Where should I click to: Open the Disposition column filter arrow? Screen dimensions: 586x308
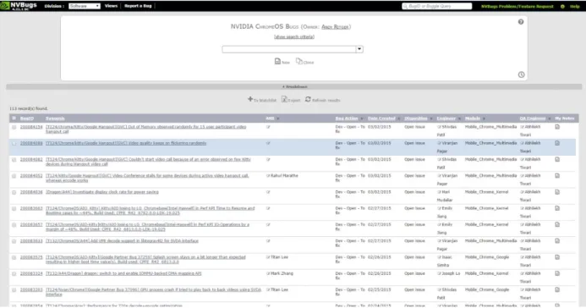(431, 118)
